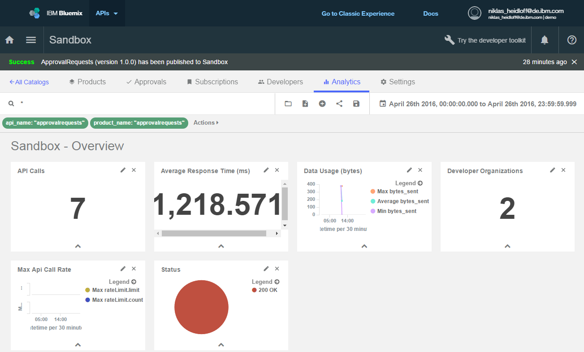
Task: Open the help question mark icon
Action: click(571, 40)
